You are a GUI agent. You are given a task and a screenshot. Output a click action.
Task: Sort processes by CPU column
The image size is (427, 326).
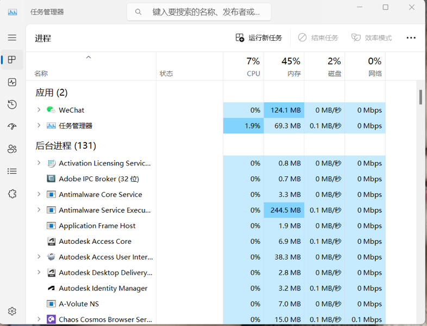click(243, 66)
